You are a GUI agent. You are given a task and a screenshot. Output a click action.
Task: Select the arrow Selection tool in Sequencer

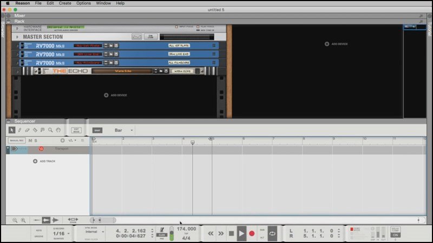11,130
